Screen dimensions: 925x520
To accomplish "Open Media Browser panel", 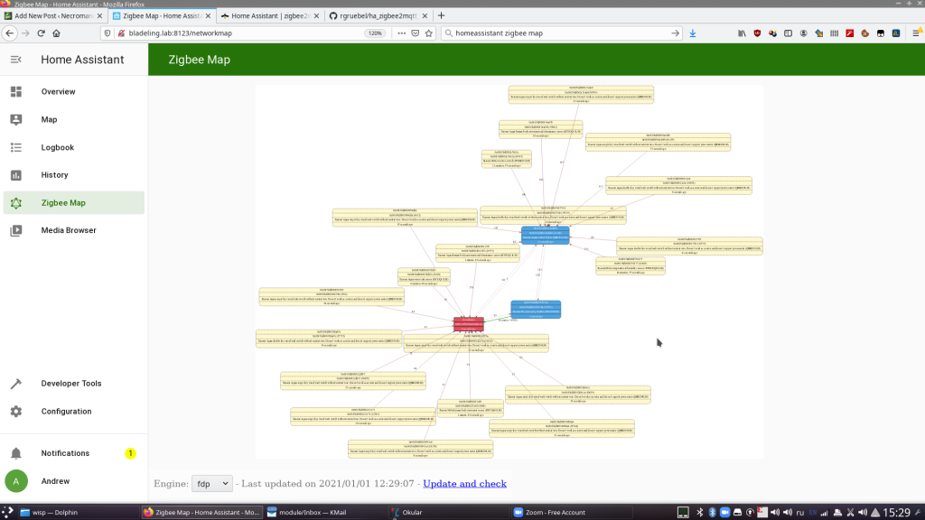I will 74,230.
